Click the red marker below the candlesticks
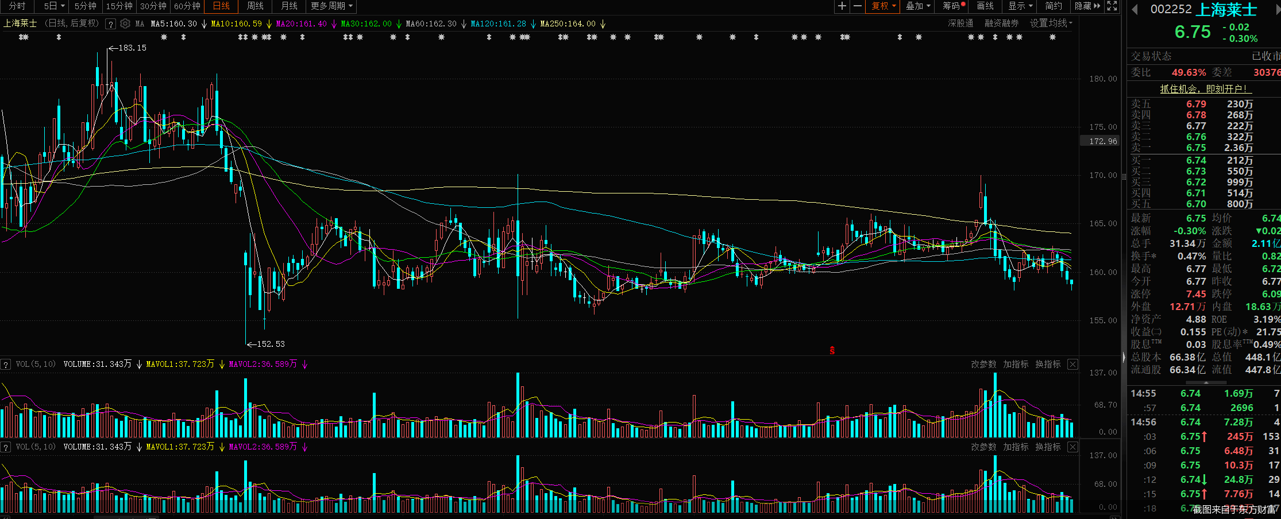The width and height of the screenshot is (1281, 519). pyautogui.click(x=832, y=350)
